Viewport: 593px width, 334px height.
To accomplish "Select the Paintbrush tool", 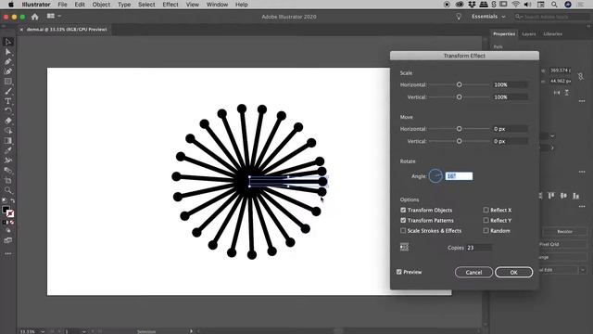I will click(8, 91).
